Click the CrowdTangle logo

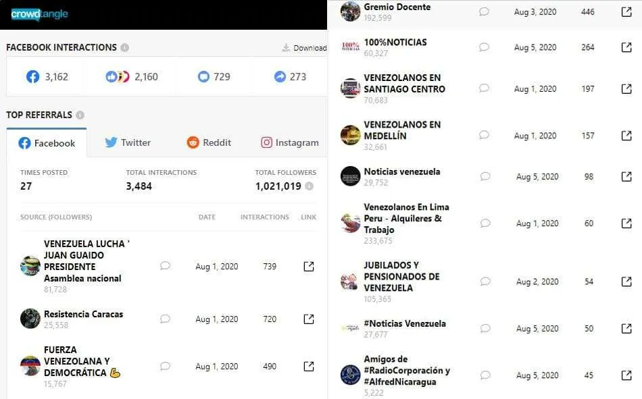pyautogui.click(x=39, y=14)
